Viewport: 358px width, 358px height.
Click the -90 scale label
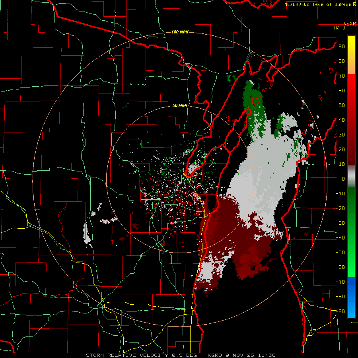click(340, 311)
